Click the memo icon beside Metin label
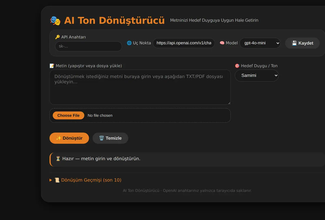325x220 pixels. [x=52, y=66]
